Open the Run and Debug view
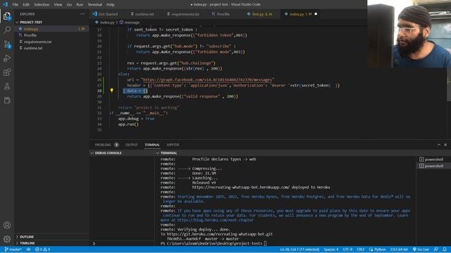This screenshot has width=451, height=253. pyautogui.click(x=7, y=58)
